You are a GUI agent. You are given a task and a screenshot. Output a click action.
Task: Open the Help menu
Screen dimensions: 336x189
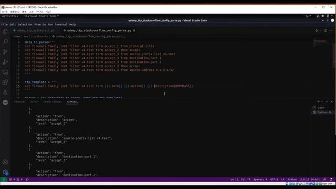(72, 25)
